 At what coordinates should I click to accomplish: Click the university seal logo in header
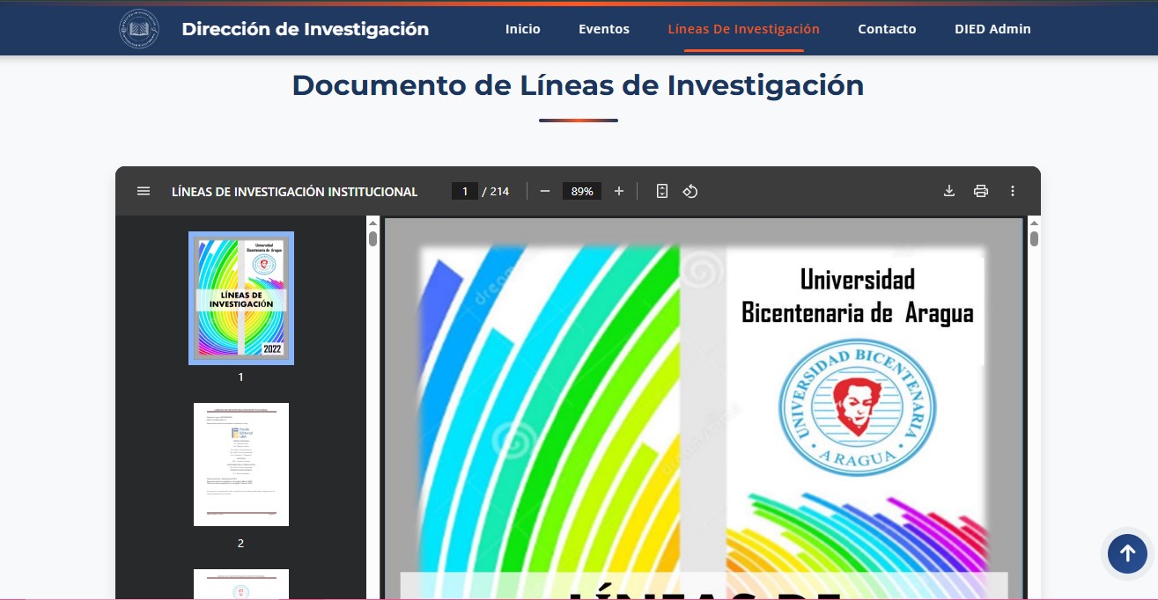140,29
